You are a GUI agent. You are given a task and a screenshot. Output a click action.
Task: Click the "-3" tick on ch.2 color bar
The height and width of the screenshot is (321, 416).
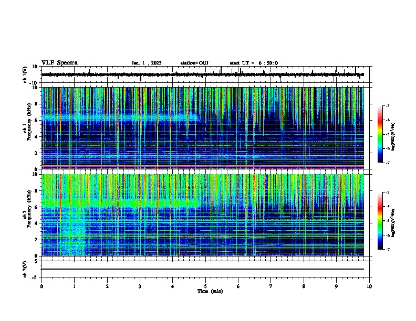[388, 192]
